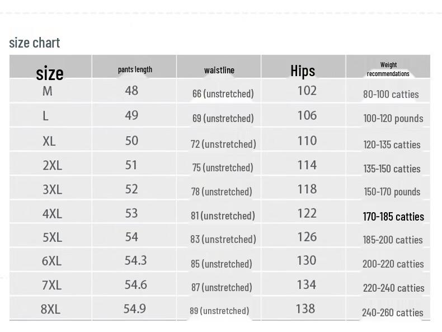Select the M size row label

click(48, 91)
